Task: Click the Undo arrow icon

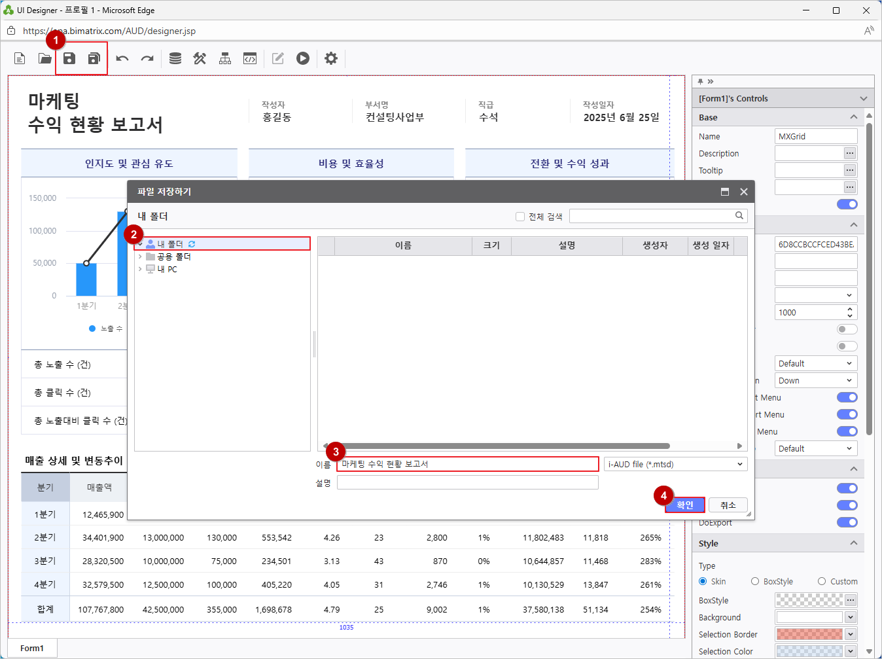Action: (x=122, y=58)
